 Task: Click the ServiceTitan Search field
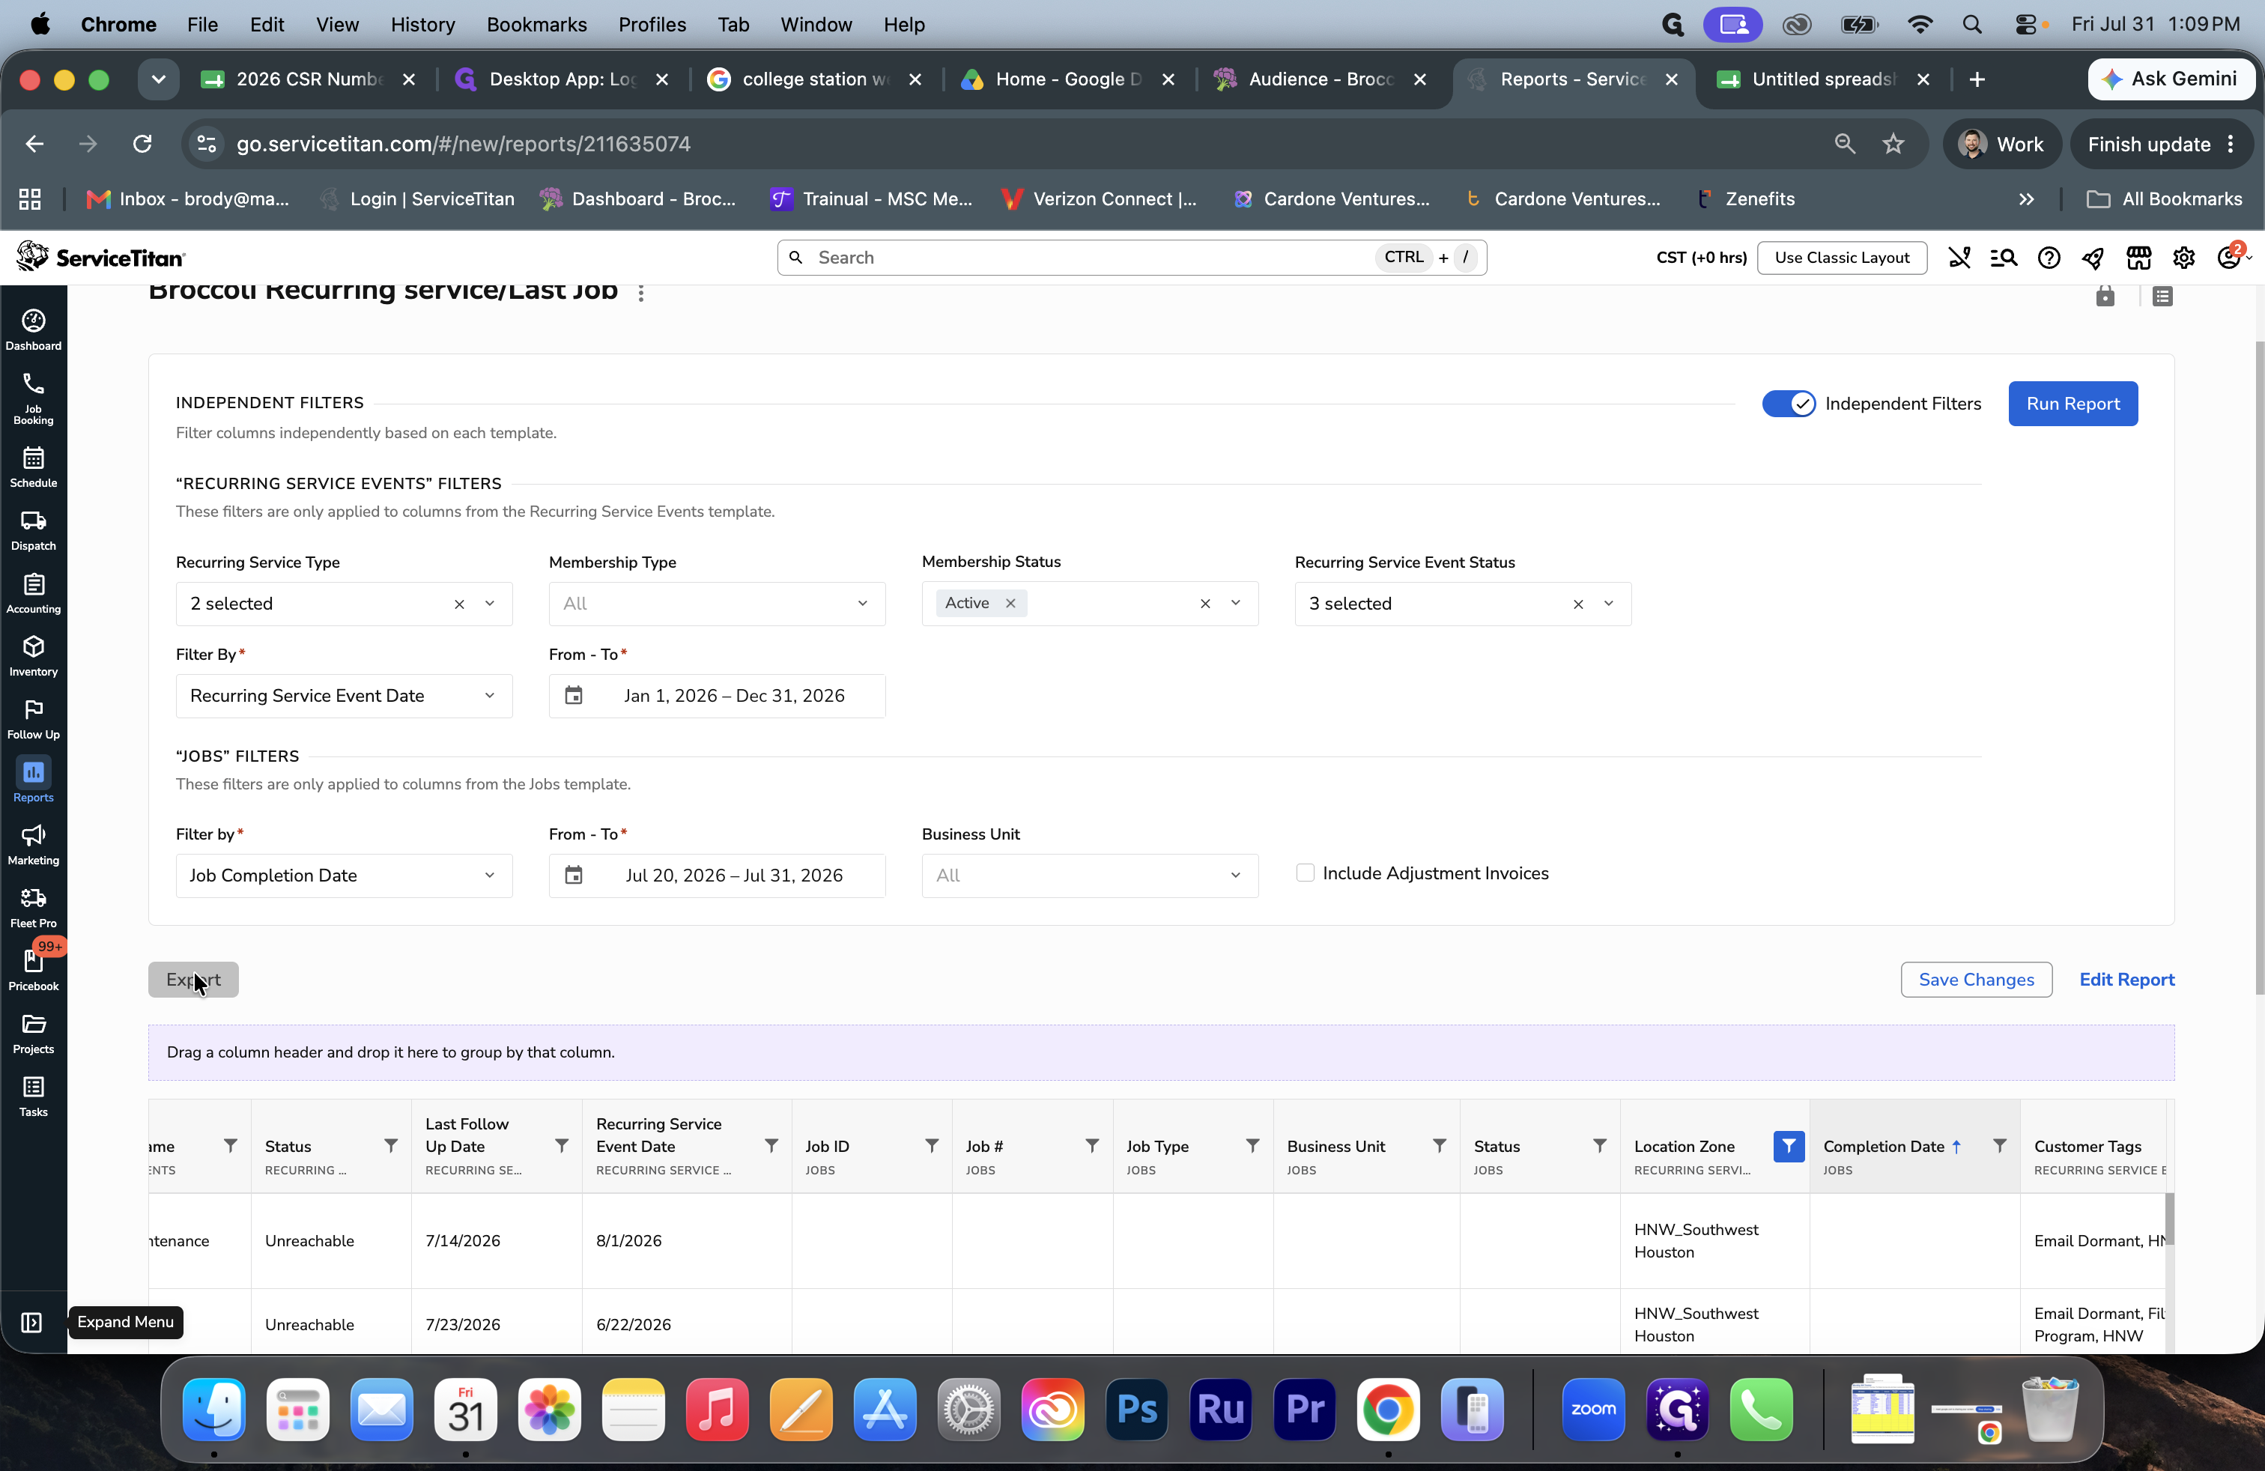tap(1132, 258)
